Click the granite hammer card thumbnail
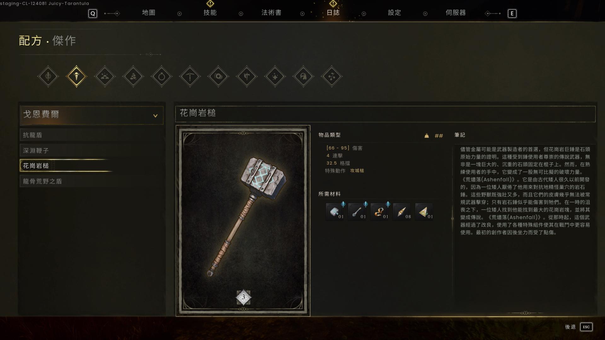Image resolution: width=605 pixels, height=340 pixels. coord(243,221)
